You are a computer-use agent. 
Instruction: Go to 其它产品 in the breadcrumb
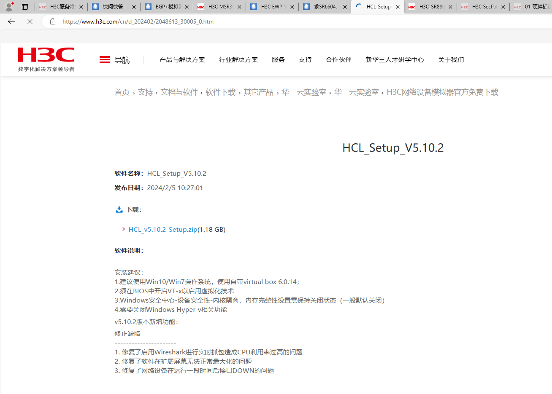tap(259, 92)
